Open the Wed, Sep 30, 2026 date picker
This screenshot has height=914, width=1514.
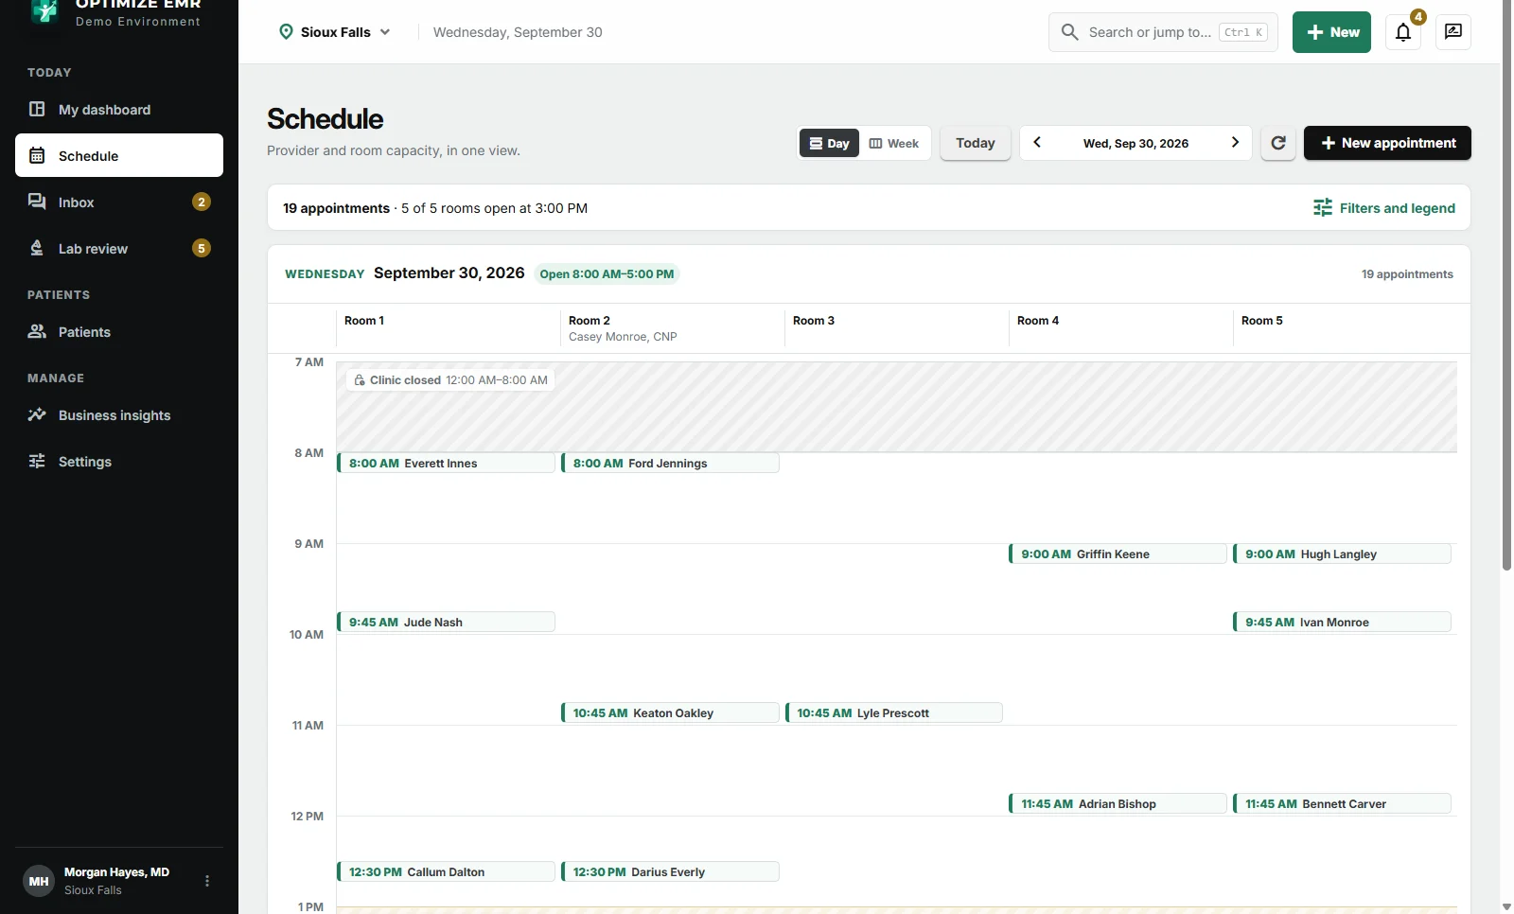pos(1135,143)
